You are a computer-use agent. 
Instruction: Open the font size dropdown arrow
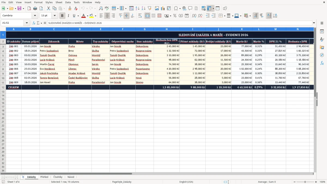(x=55, y=16)
